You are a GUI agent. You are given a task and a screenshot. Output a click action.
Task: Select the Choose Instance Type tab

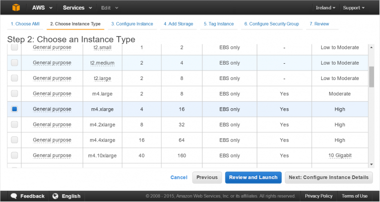(x=75, y=24)
